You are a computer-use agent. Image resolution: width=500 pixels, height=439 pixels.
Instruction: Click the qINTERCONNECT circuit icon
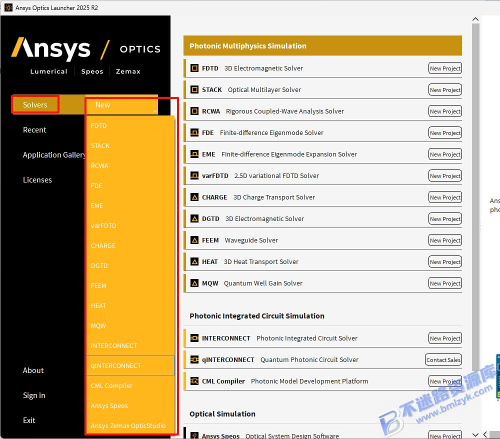194,359
